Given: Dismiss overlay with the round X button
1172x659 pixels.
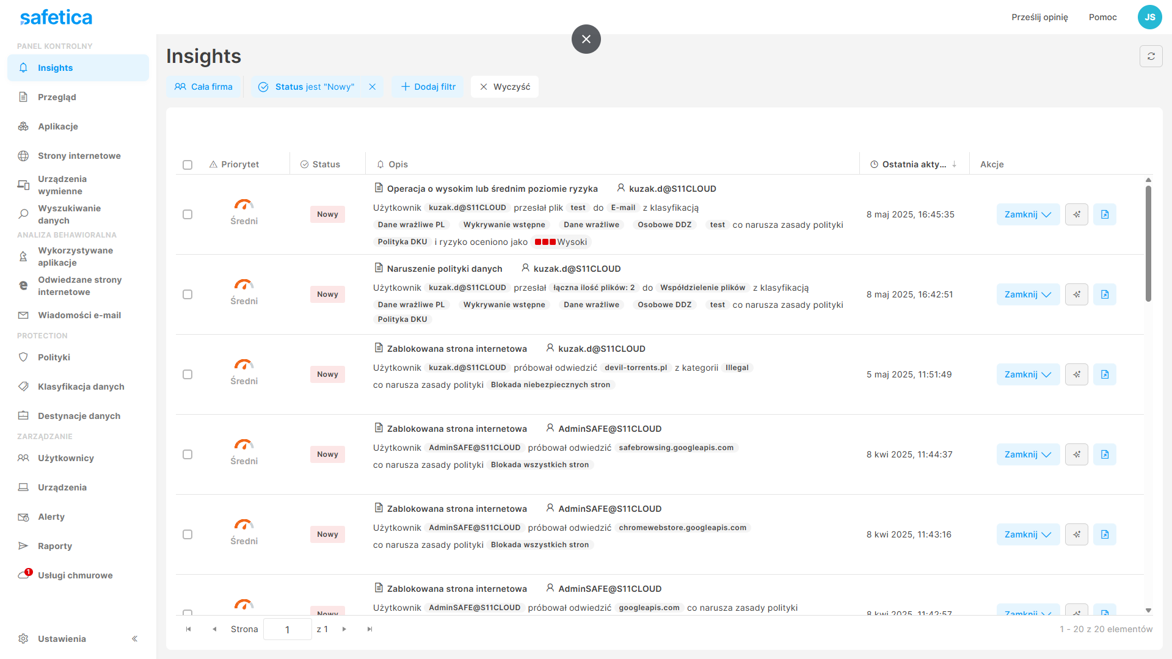Looking at the screenshot, I should click(586, 39).
